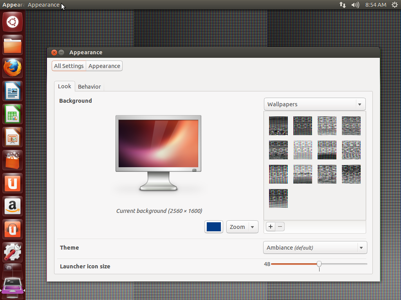
Task: Open System Settings wrench icon
Action: pos(13,252)
